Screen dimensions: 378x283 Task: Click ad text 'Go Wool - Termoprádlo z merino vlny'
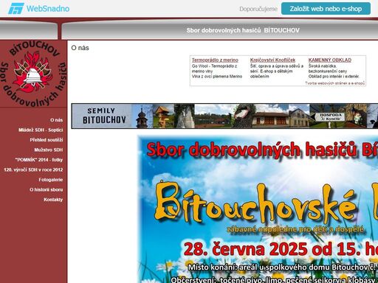pos(214,69)
